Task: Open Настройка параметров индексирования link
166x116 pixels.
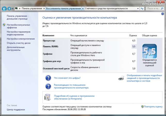Action: tap(19, 33)
